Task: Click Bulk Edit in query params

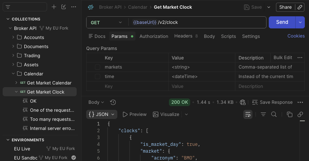Action: (x=283, y=58)
